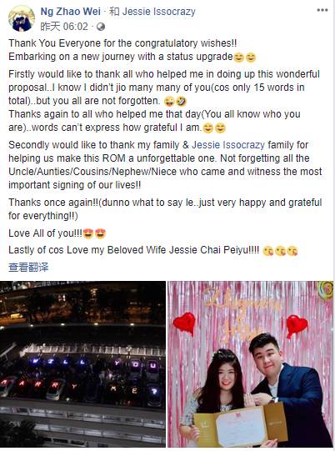Open Ng Zhao Wei's profile link
The width and height of the screenshot is (335, 451).
(71, 12)
